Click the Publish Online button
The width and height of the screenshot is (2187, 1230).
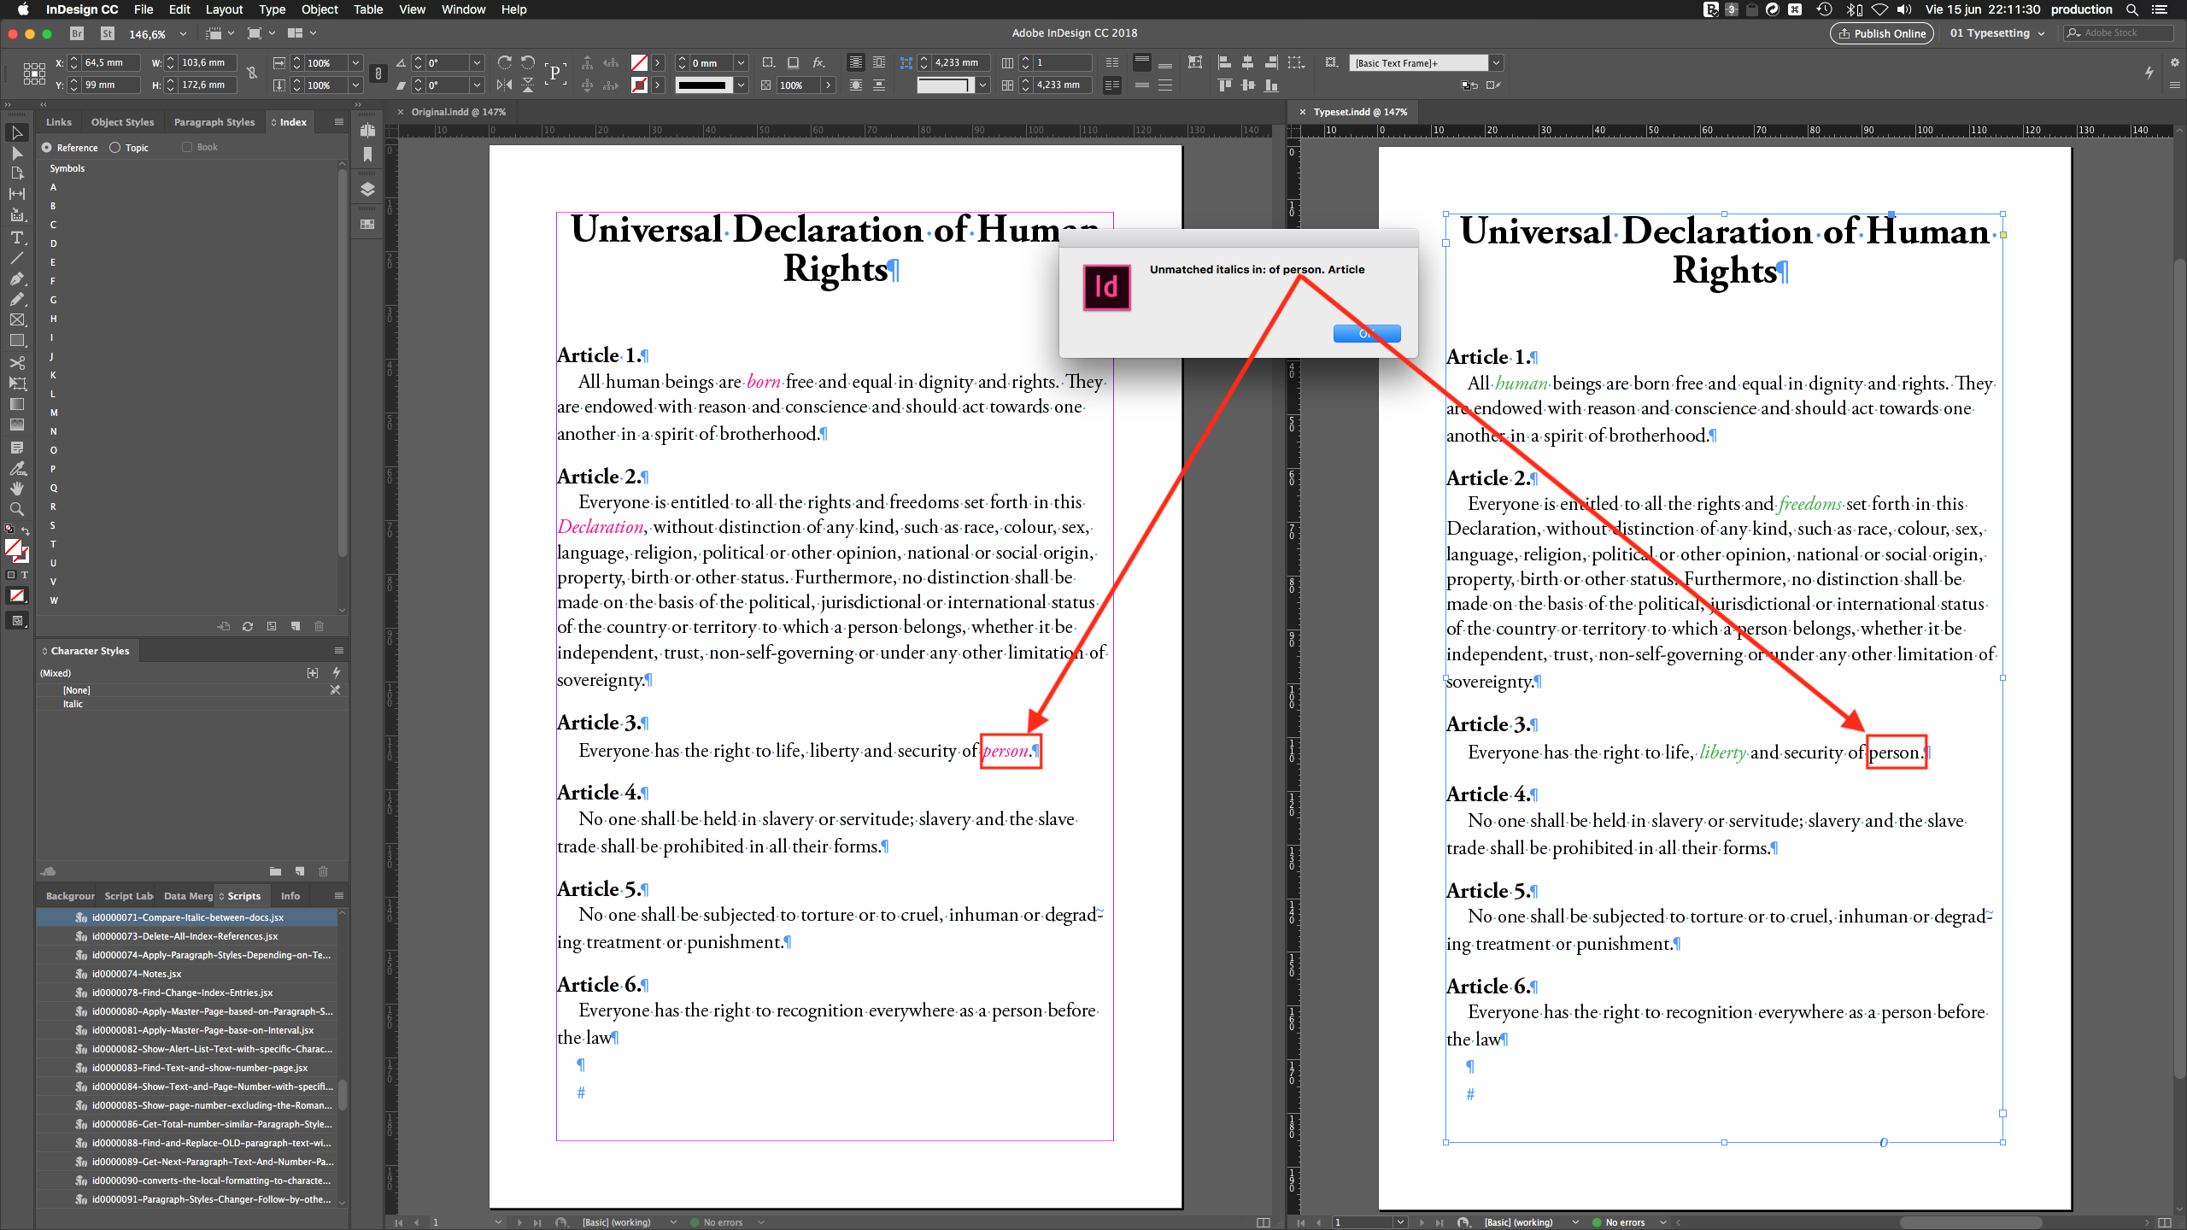click(x=1882, y=33)
